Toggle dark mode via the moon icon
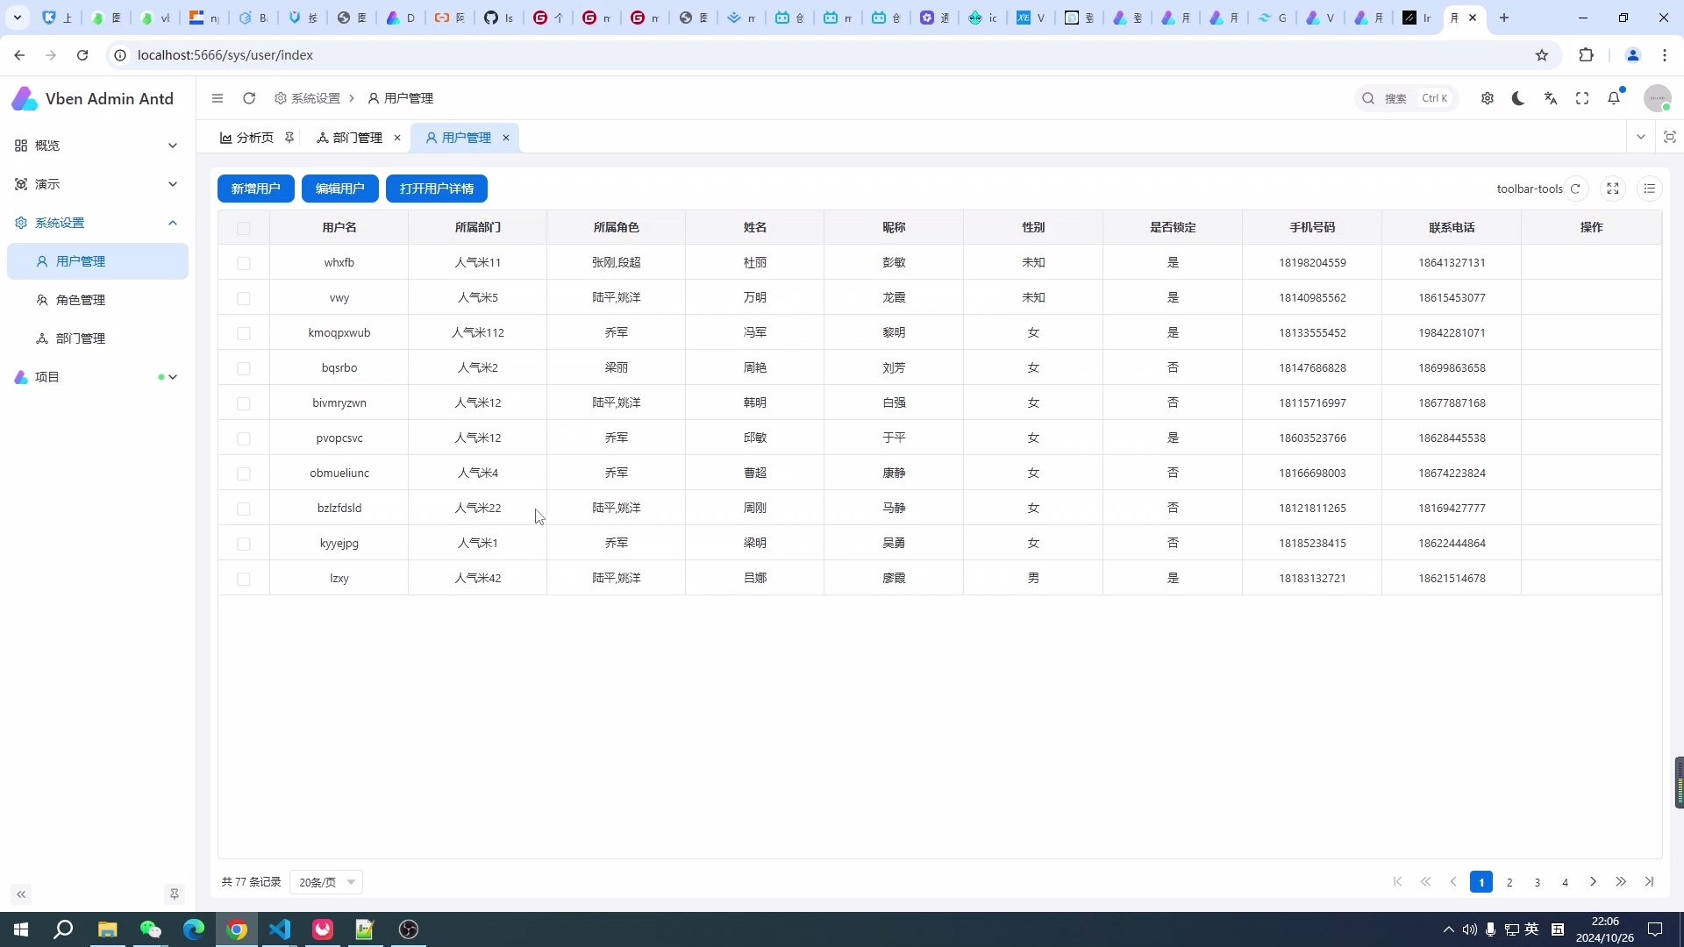Viewport: 1684px width, 947px height. pos(1518,98)
